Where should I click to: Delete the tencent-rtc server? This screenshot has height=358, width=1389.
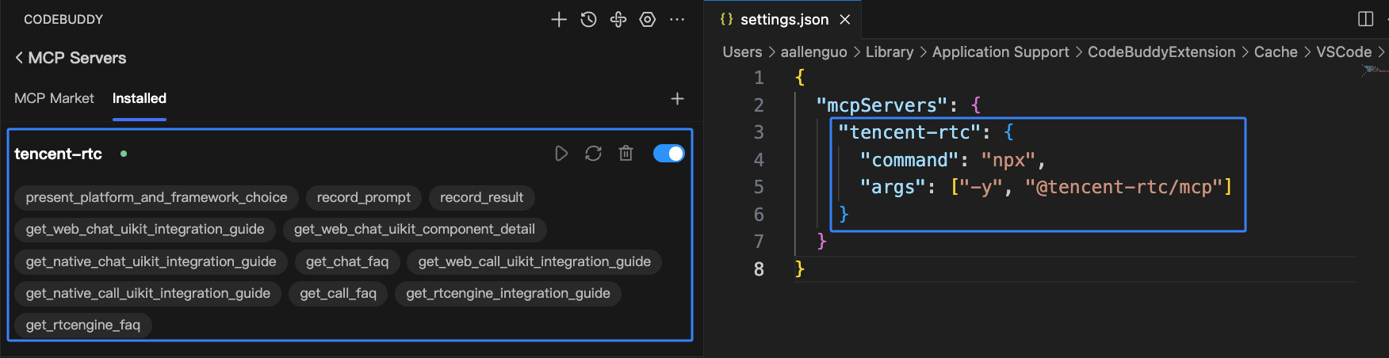point(626,154)
